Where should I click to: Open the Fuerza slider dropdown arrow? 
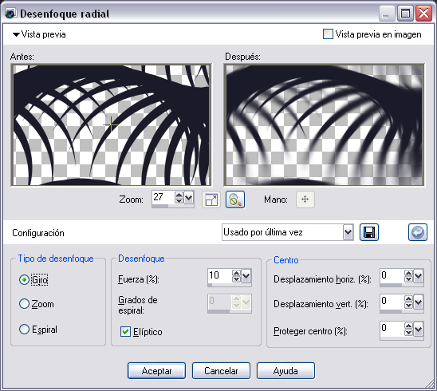point(246,276)
